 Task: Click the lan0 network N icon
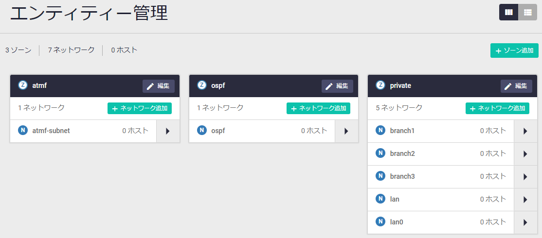pyautogui.click(x=380, y=221)
